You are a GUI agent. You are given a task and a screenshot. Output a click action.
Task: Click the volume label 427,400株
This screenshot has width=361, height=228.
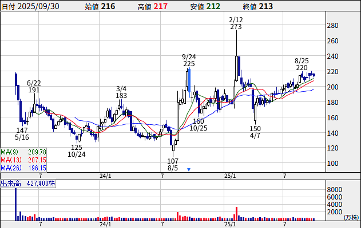[x=41, y=184]
